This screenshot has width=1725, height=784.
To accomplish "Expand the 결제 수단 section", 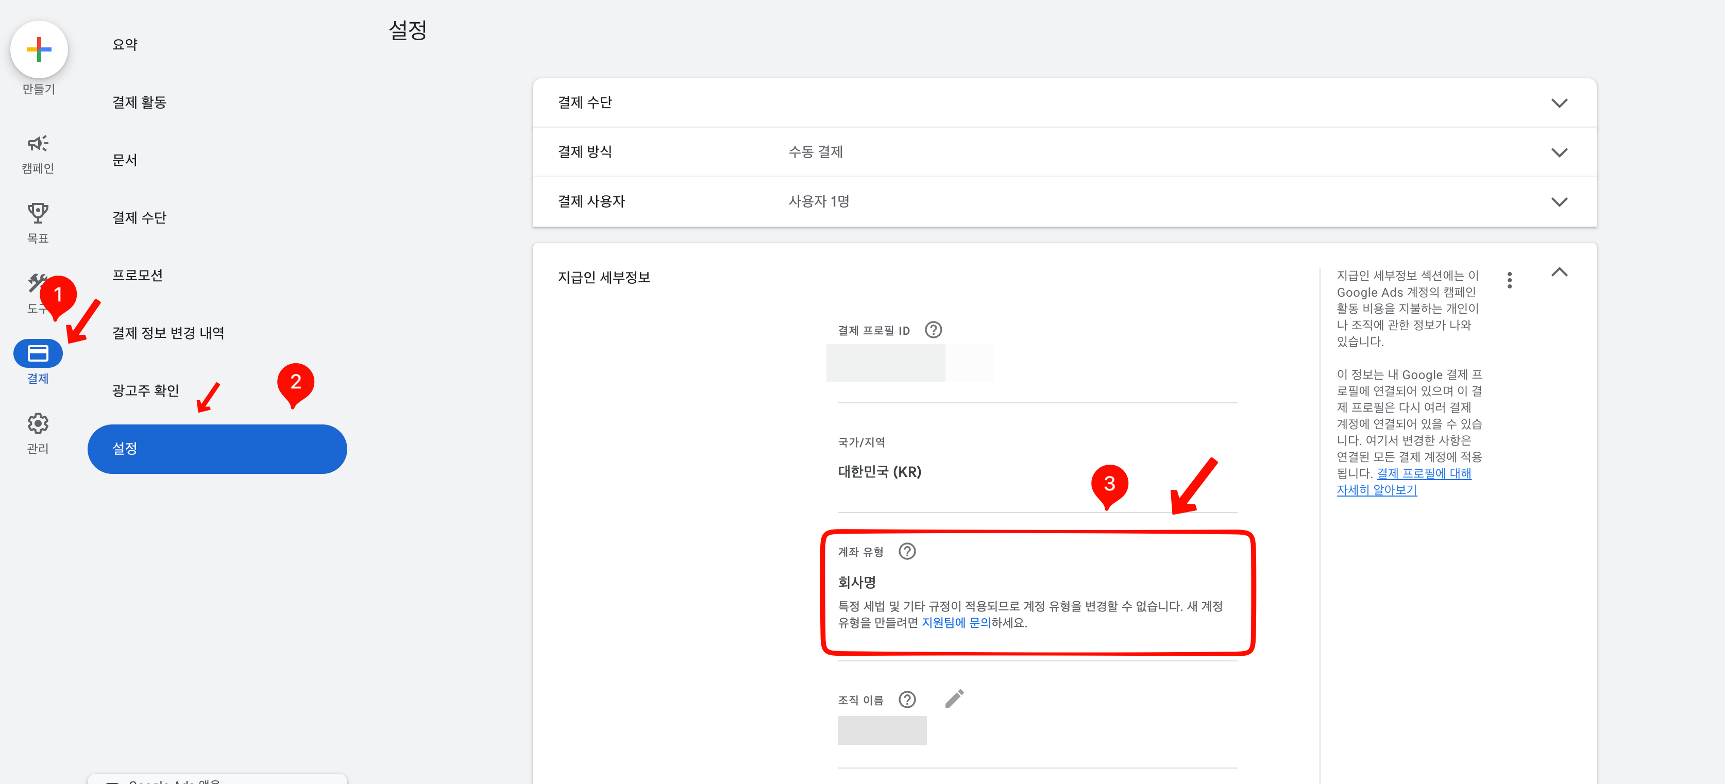I will [x=1559, y=103].
